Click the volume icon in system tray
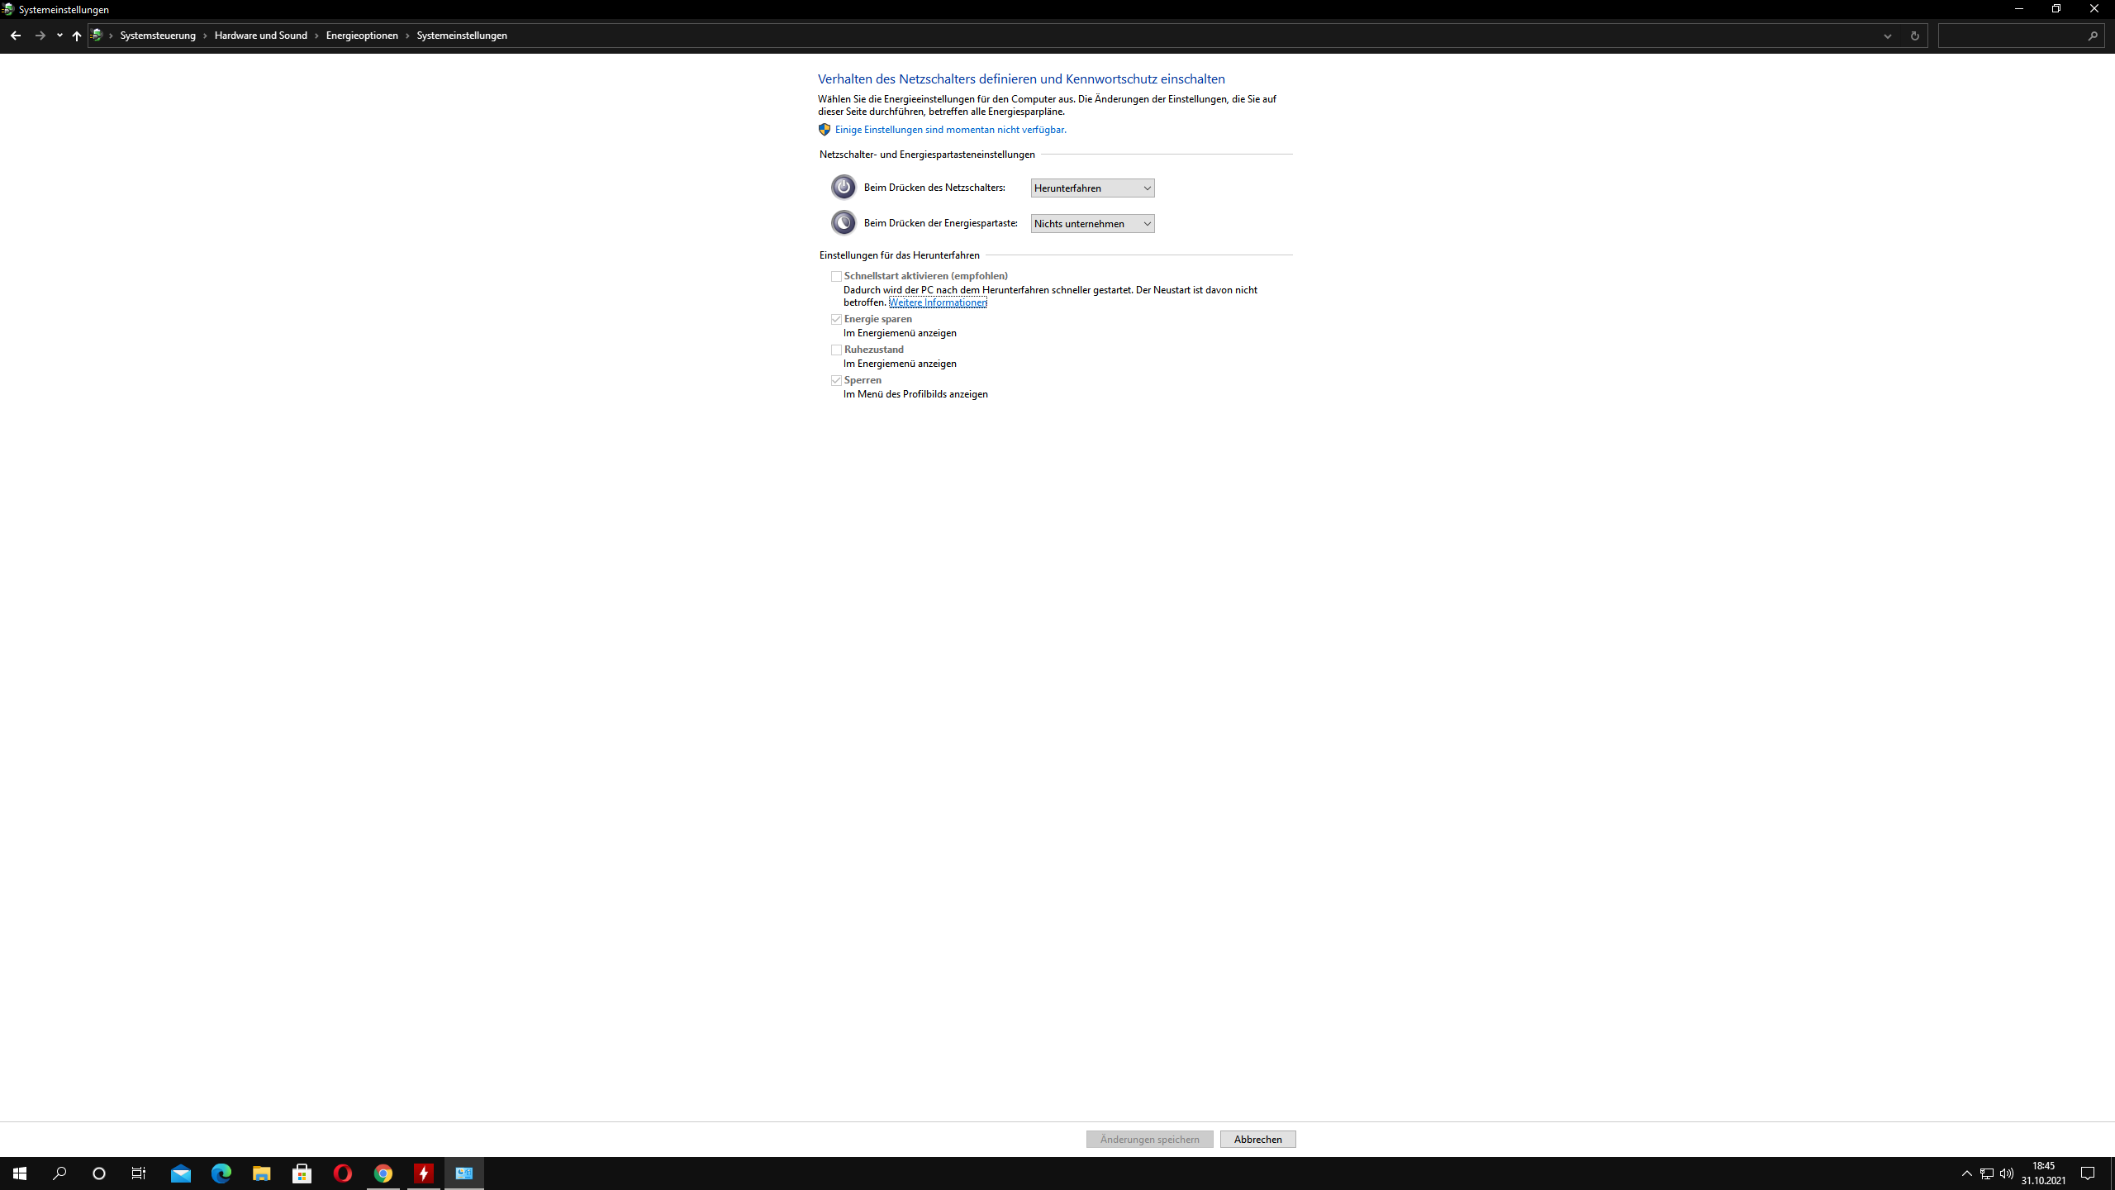The width and height of the screenshot is (2115, 1190). (x=2007, y=1173)
